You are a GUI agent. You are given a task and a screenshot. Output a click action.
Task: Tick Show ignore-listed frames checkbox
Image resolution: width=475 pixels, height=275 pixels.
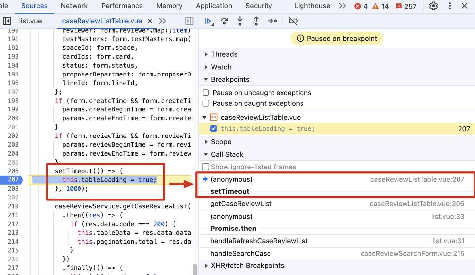(x=206, y=167)
